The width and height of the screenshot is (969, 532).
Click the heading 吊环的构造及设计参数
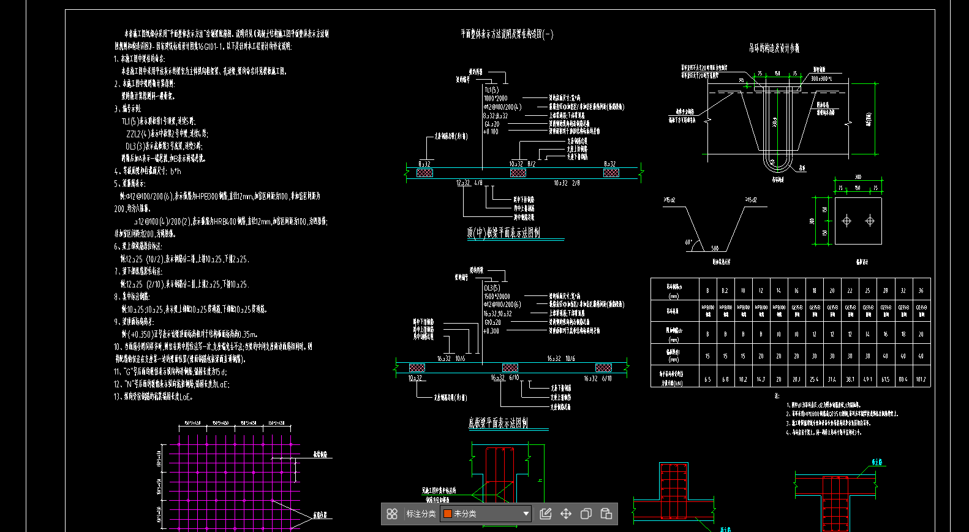[774, 48]
